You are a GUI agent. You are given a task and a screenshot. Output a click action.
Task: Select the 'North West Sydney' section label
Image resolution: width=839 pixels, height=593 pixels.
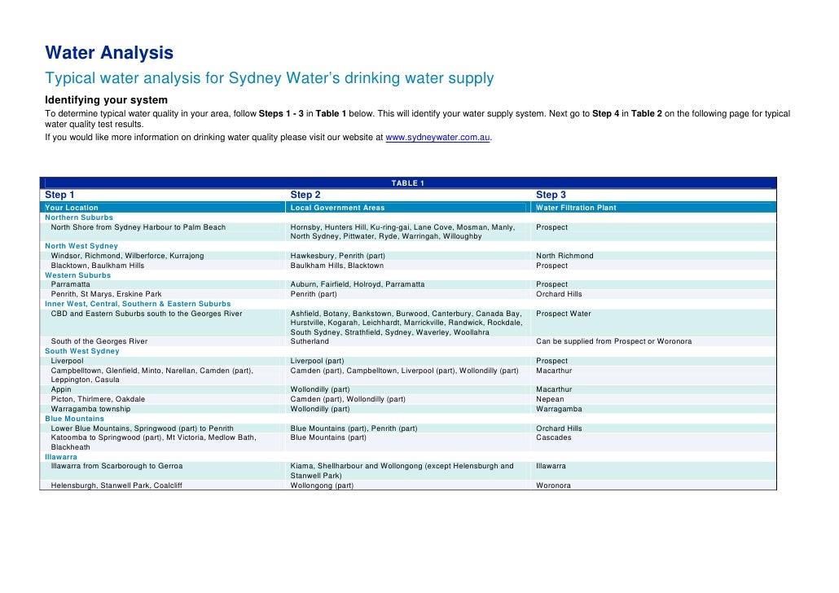81,246
